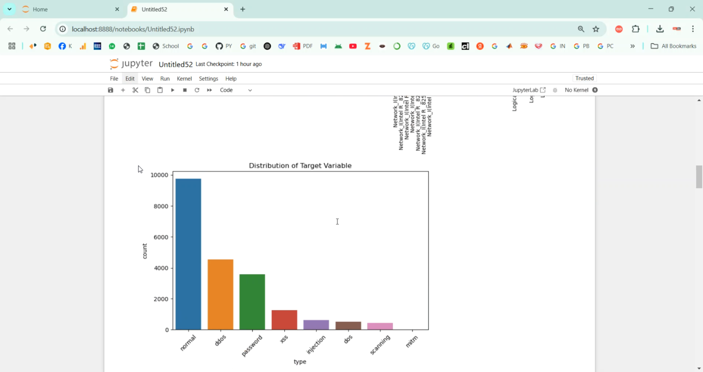Paste cell using the clipboard icon
Viewport: 703px width, 372px height.
point(160,90)
